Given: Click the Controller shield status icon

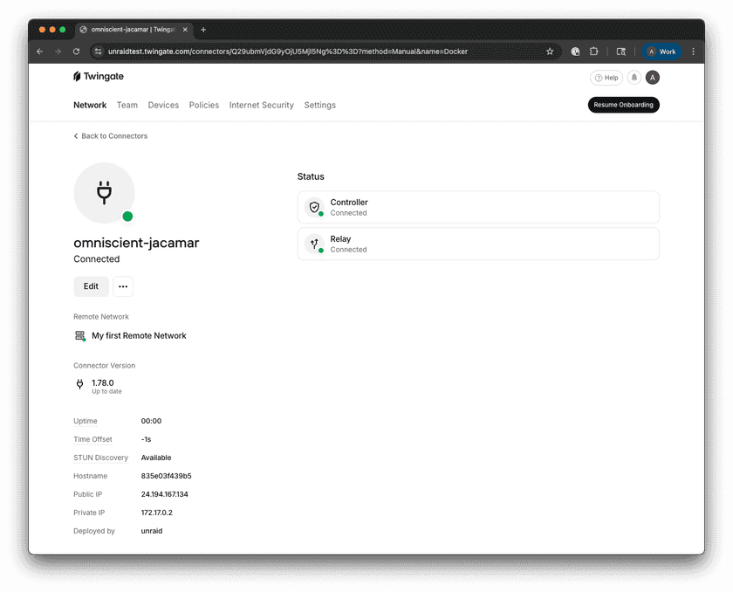Looking at the screenshot, I should 314,208.
